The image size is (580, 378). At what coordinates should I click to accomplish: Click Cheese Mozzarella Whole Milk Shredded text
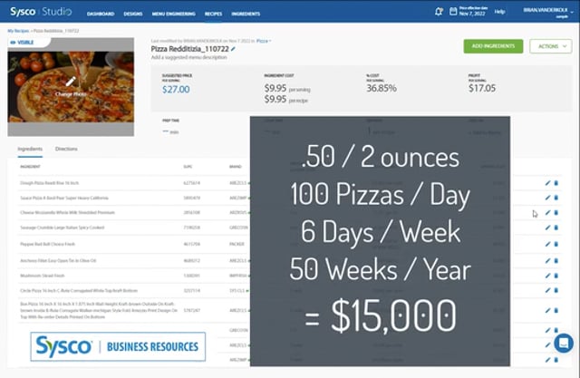pos(67,213)
